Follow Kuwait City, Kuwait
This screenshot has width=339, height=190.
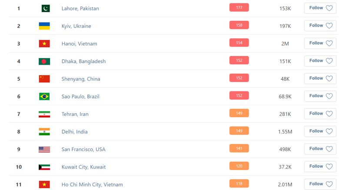pos(320,166)
